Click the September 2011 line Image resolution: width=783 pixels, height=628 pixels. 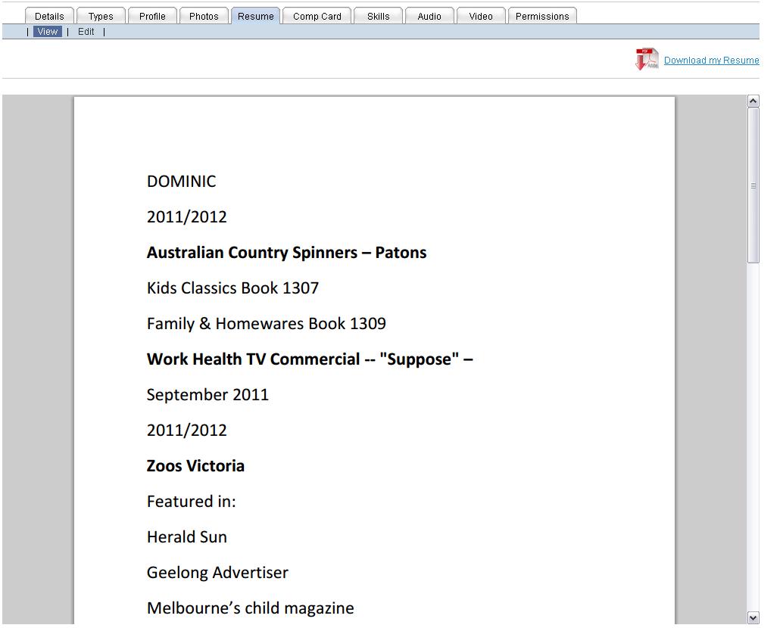pos(207,394)
